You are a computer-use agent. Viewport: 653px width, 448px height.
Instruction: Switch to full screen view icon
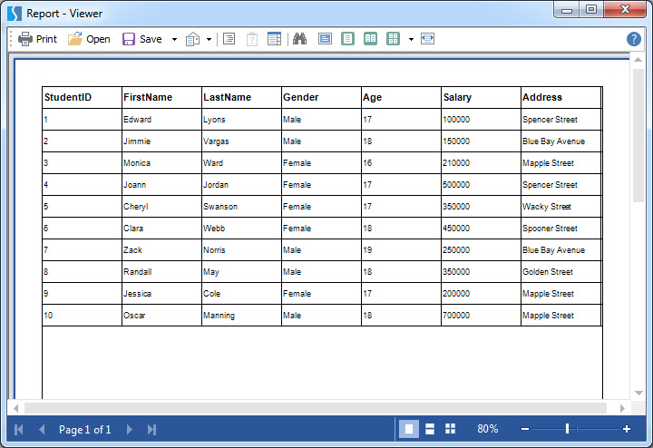[325, 39]
